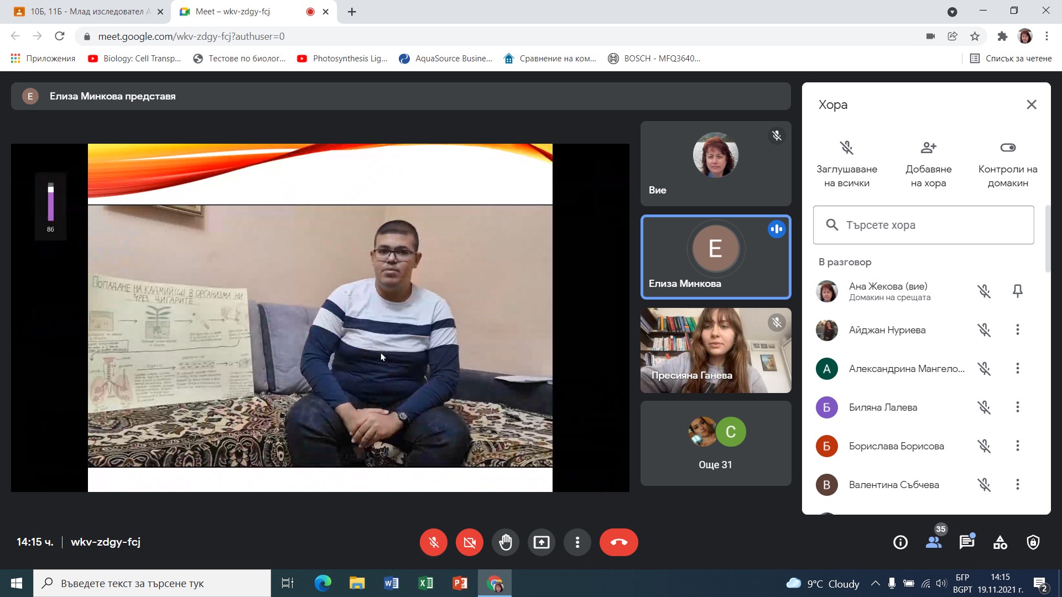The height and width of the screenshot is (597, 1062).
Task: Open options menu for Айджан Нуриева
Action: (1017, 330)
